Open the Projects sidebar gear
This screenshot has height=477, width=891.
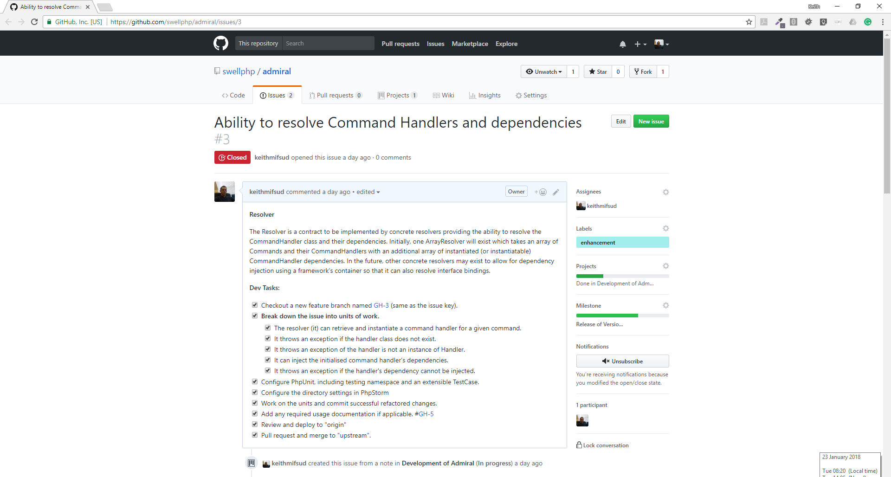click(x=666, y=266)
